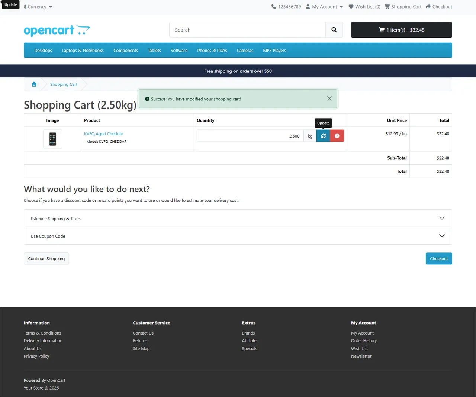Click the quantity field showing 2.500
The image size is (476, 397).
(x=250, y=136)
